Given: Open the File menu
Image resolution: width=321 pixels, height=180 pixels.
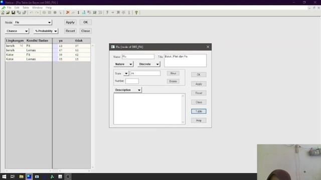Looking at the screenshot, I should pos(9,8).
